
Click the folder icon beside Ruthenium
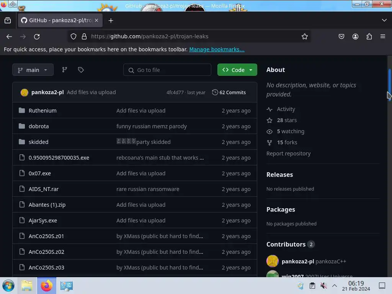pos(22,110)
